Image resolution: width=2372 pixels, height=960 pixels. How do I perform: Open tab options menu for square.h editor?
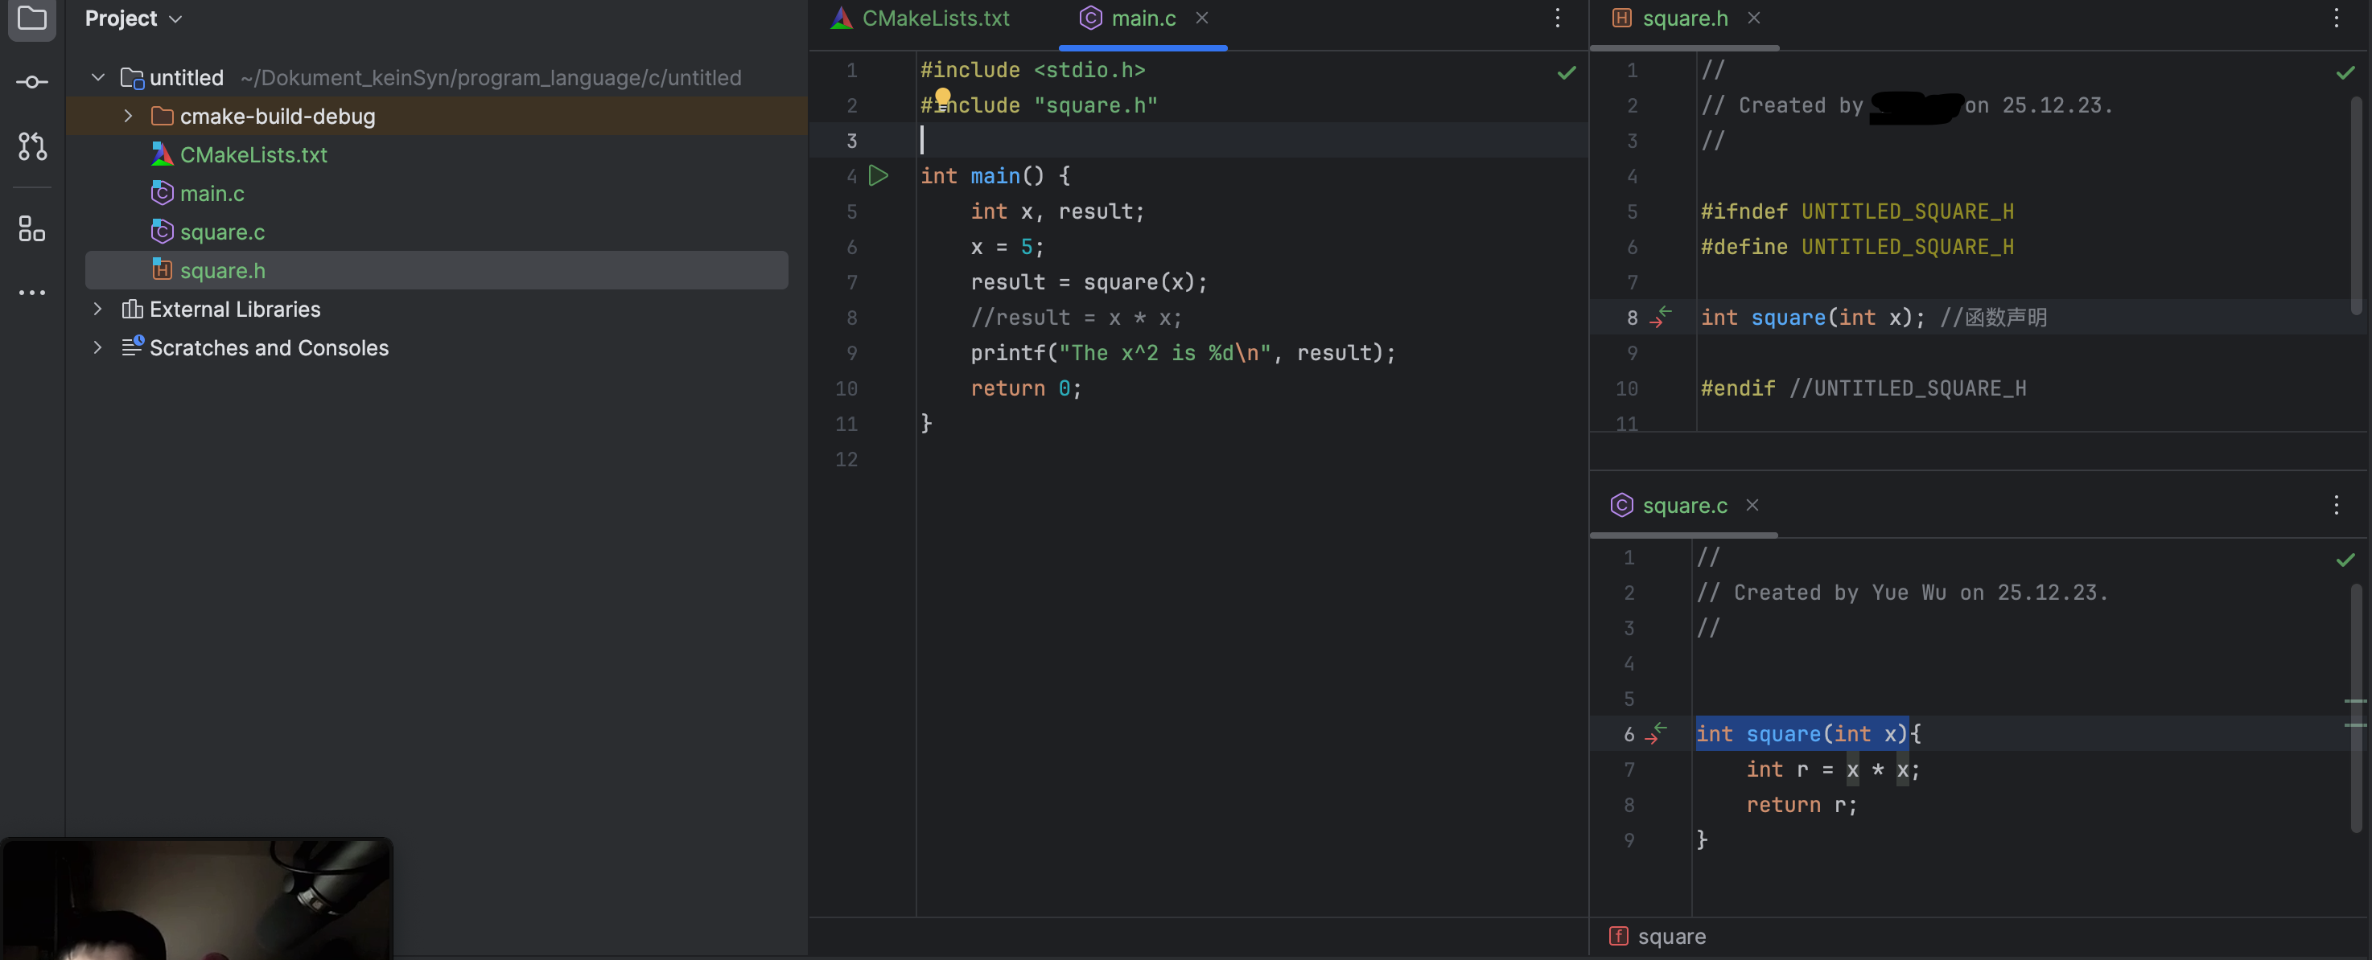[2336, 18]
